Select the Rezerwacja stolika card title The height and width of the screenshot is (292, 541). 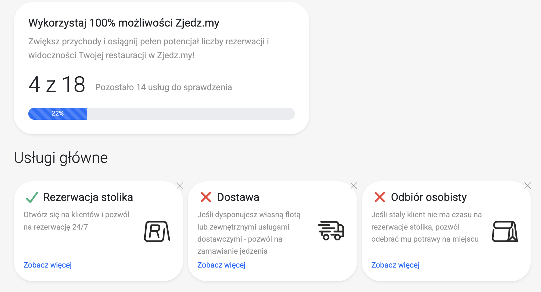pyautogui.click(x=88, y=197)
